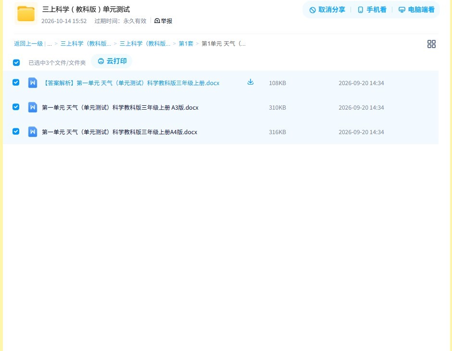Open first 三上科学（教科版... breadcrumb

(x=86, y=44)
